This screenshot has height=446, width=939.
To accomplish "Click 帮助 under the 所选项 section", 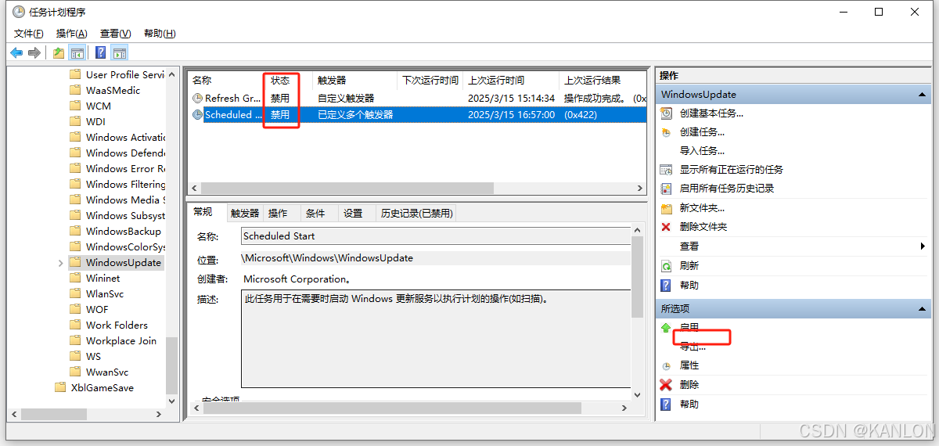I will [x=689, y=404].
